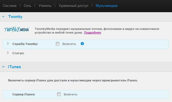
Task: Click the arrow beside Статус
Action: click(8, 53)
